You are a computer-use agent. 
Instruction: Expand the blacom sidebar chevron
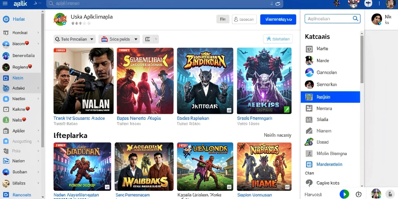click(x=38, y=44)
